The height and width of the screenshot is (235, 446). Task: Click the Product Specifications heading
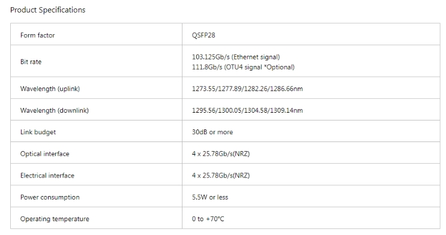click(48, 10)
